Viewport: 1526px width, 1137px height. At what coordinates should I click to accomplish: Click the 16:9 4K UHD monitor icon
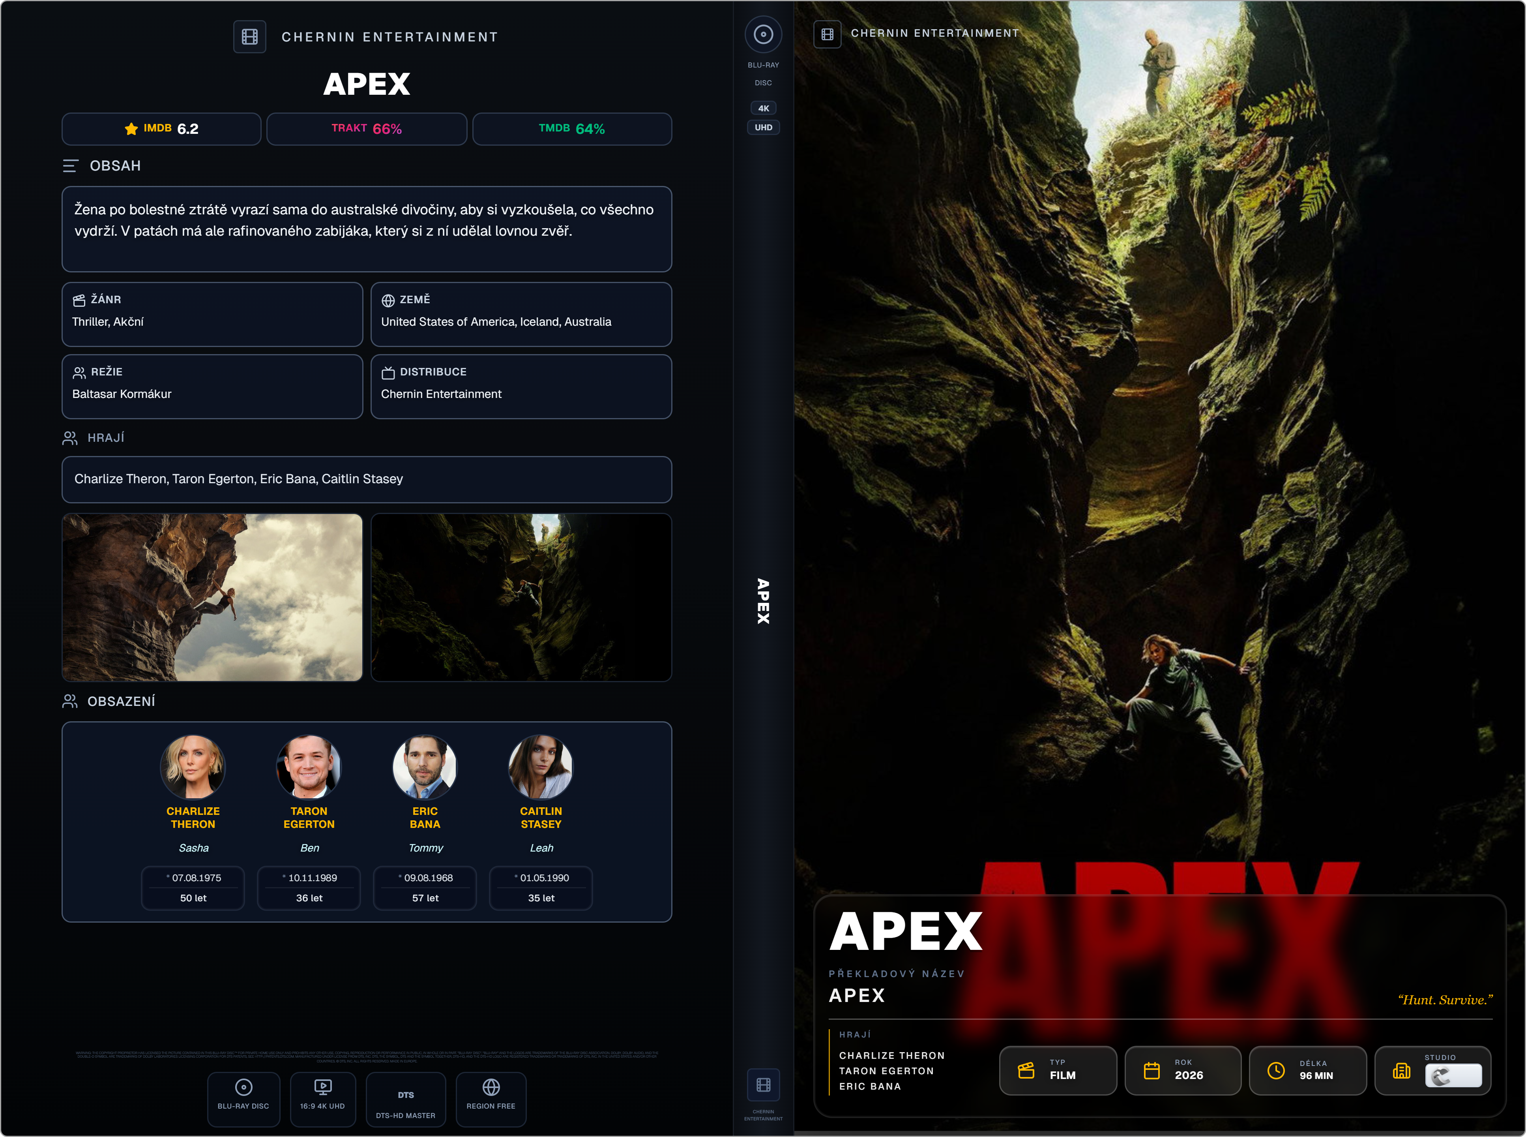pyautogui.click(x=323, y=1087)
